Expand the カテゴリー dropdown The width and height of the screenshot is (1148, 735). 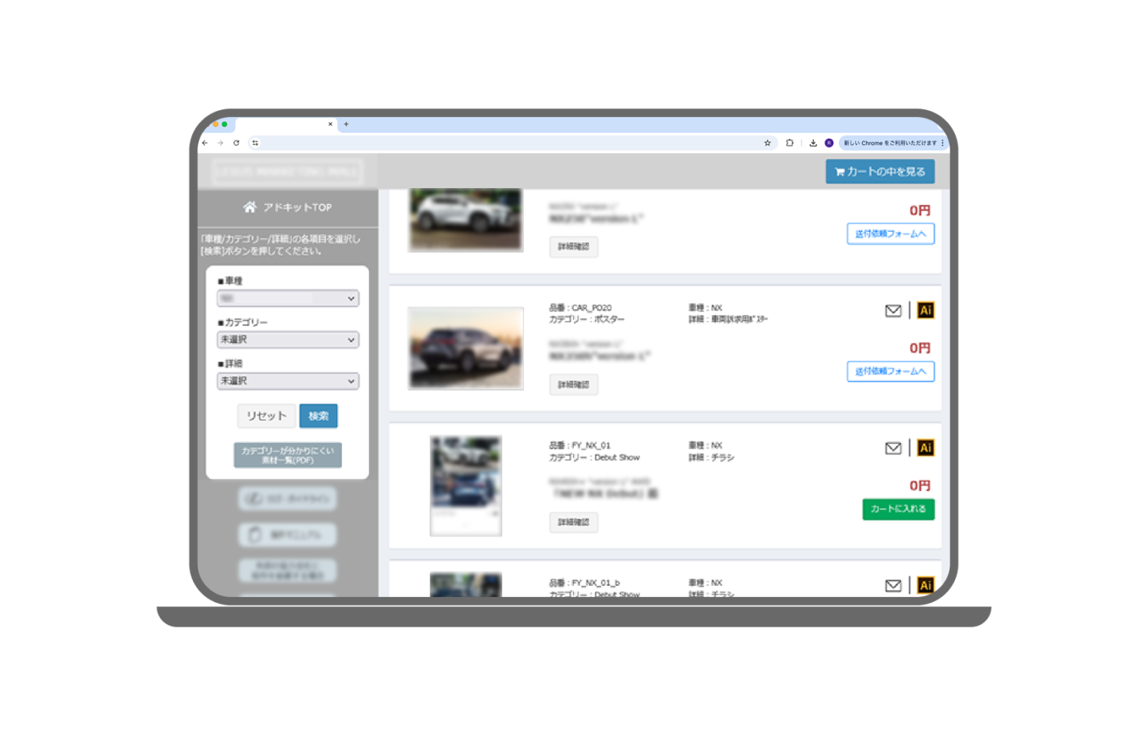[x=288, y=340]
